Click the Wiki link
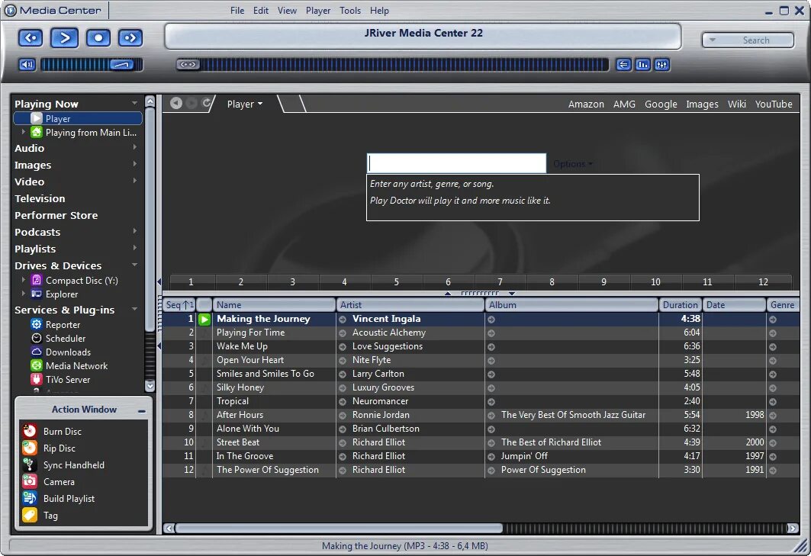Viewport: 811px width, 556px height. 736,104
